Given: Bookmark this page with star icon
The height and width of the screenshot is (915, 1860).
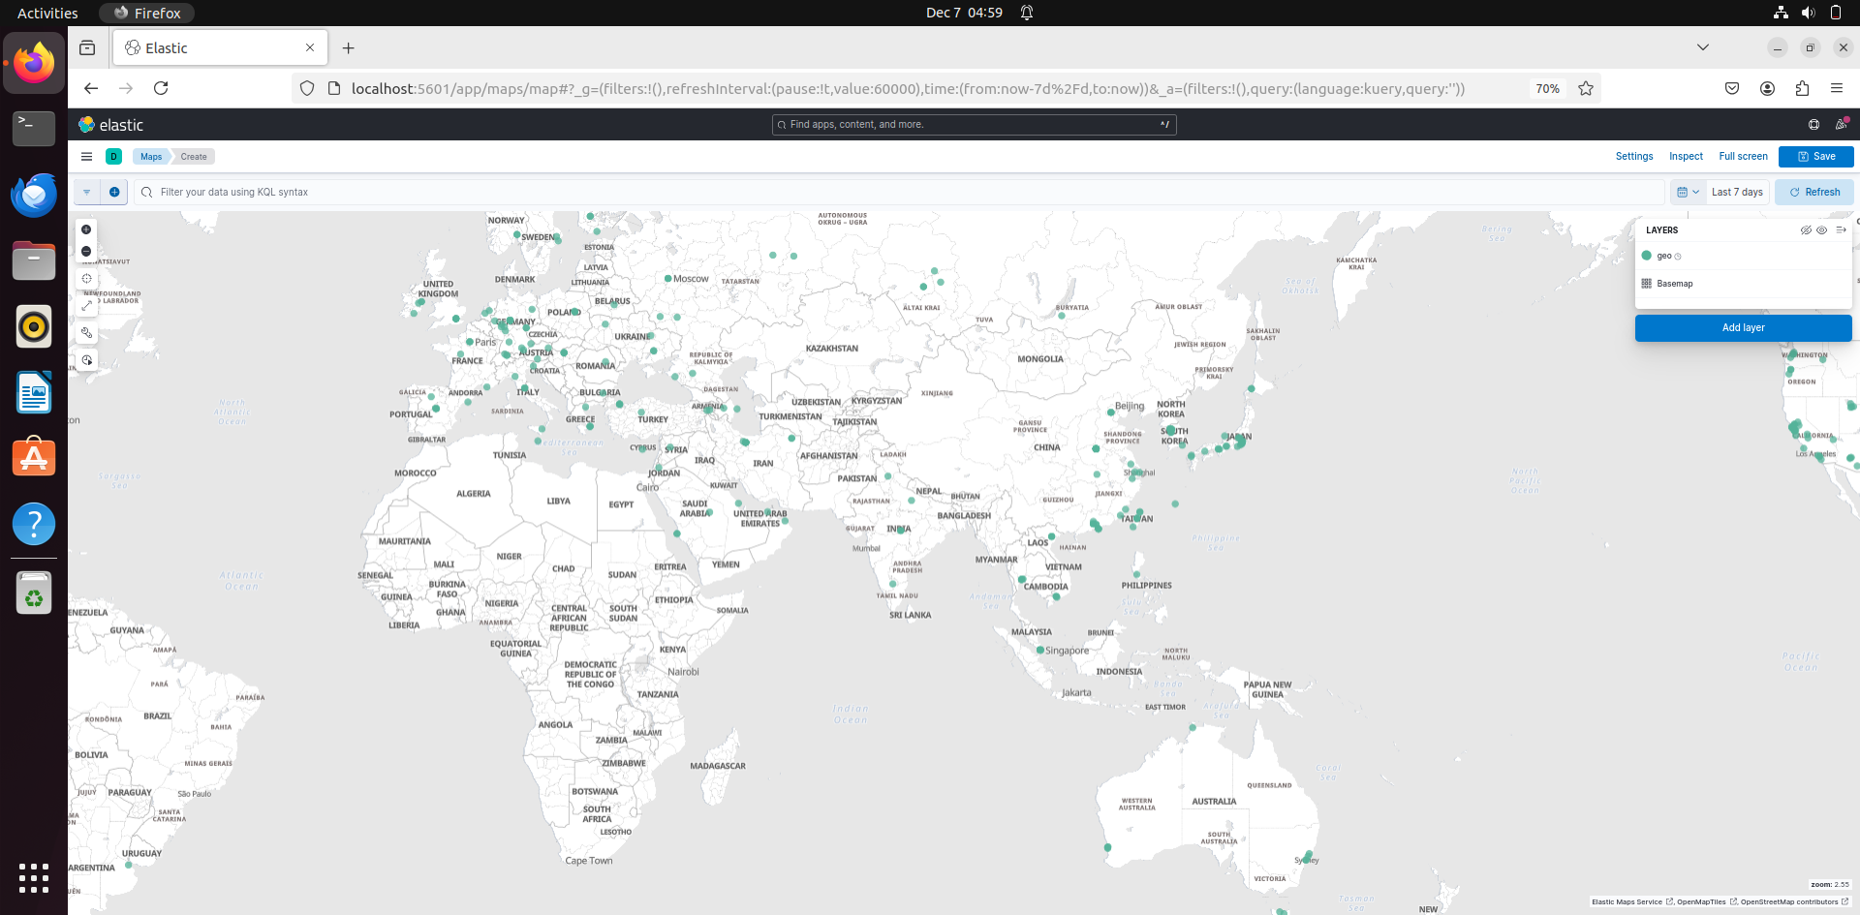Looking at the screenshot, I should coord(1586,88).
